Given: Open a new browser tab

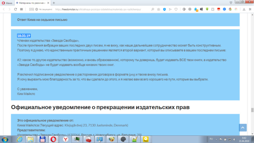Looking at the screenshot, I should (54, 3).
